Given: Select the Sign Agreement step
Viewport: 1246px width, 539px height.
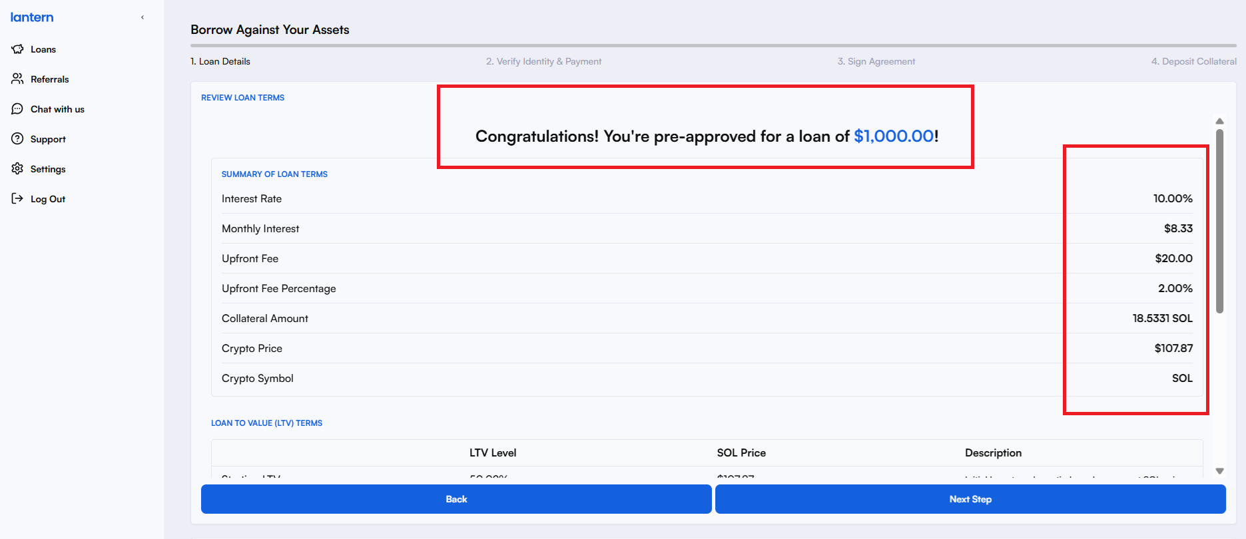Looking at the screenshot, I should pos(876,61).
